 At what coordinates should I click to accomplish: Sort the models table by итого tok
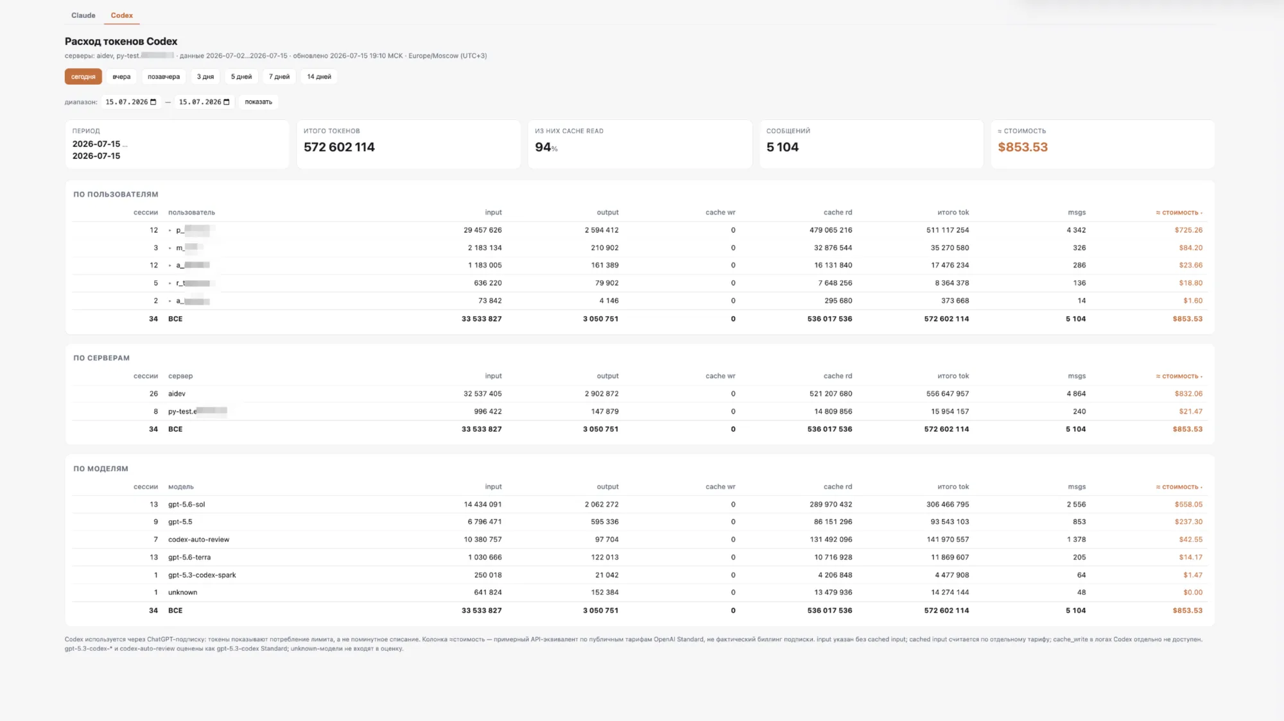point(953,487)
